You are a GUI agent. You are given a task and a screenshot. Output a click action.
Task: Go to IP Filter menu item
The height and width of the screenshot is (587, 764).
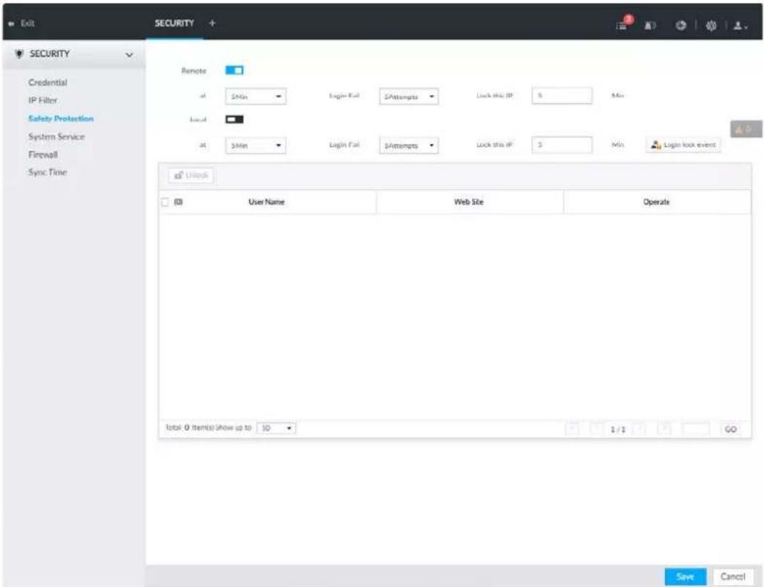pyautogui.click(x=43, y=100)
